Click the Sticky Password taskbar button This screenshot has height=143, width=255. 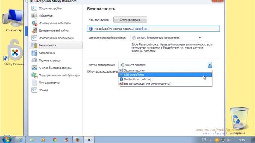tap(89, 140)
